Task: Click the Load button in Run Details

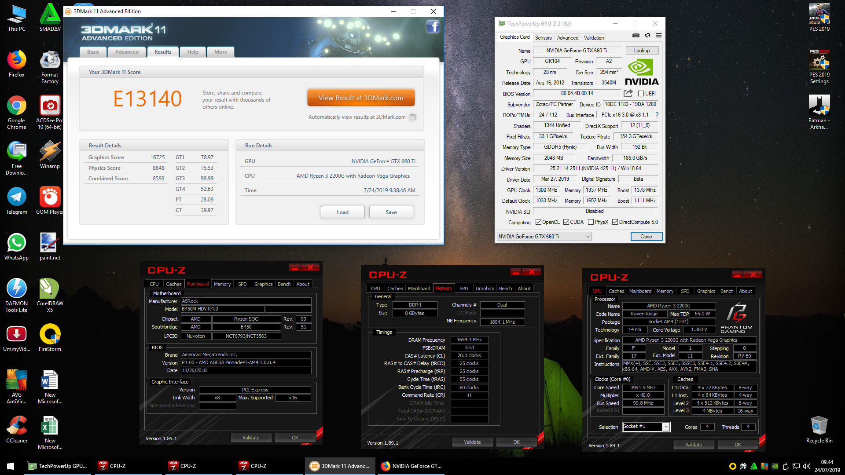Action: click(342, 212)
